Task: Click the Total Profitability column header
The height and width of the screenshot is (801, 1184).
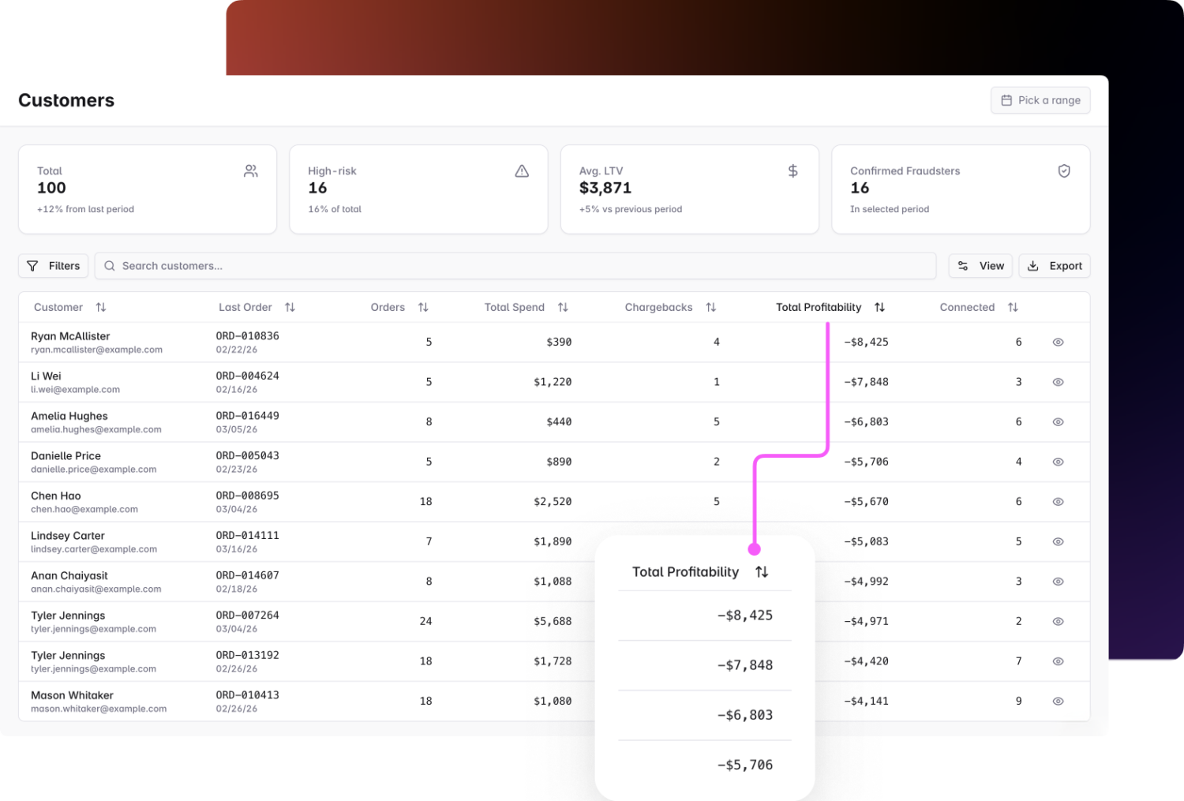Action: click(x=818, y=307)
